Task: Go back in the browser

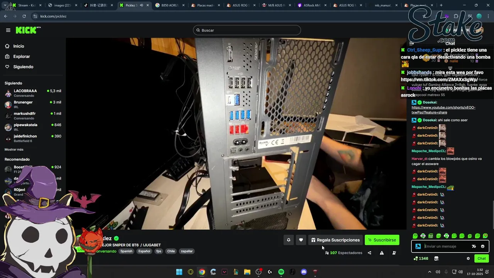Action: (5, 16)
